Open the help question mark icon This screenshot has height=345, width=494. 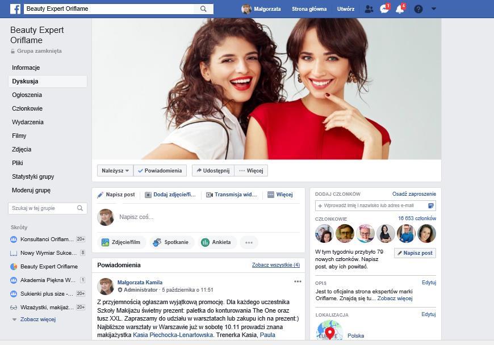click(418, 9)
